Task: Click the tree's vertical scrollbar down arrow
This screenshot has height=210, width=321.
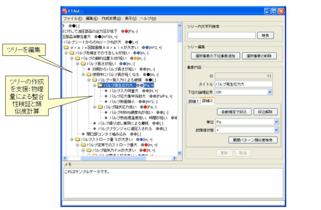Action: (x=179, y=153)
